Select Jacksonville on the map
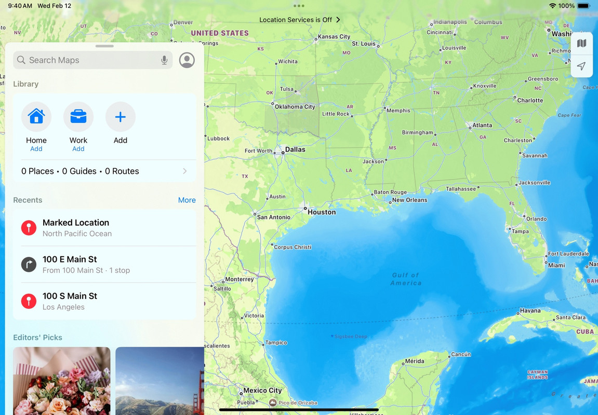This screenshot has height=415, width=598. (x=534, y=183)
